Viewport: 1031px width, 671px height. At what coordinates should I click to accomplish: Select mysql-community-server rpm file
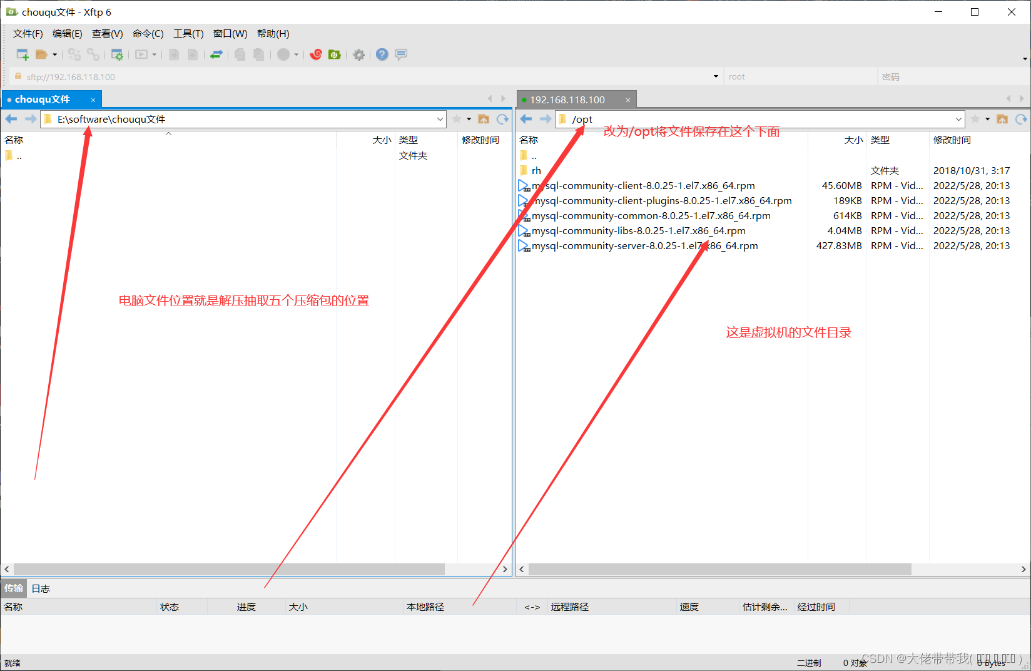pos(644,245)
